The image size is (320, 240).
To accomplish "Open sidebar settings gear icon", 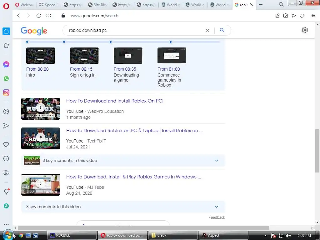I will coord(6,172).
